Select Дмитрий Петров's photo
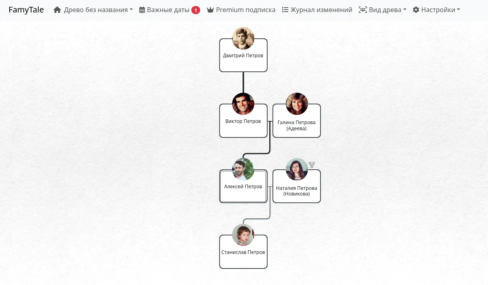The width and height of the screenshot is (488, 285). point(243,38)
